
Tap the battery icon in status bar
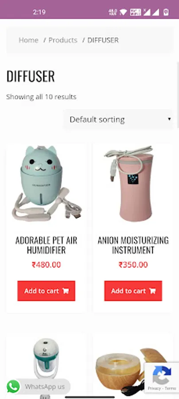(x=166, y=12)
